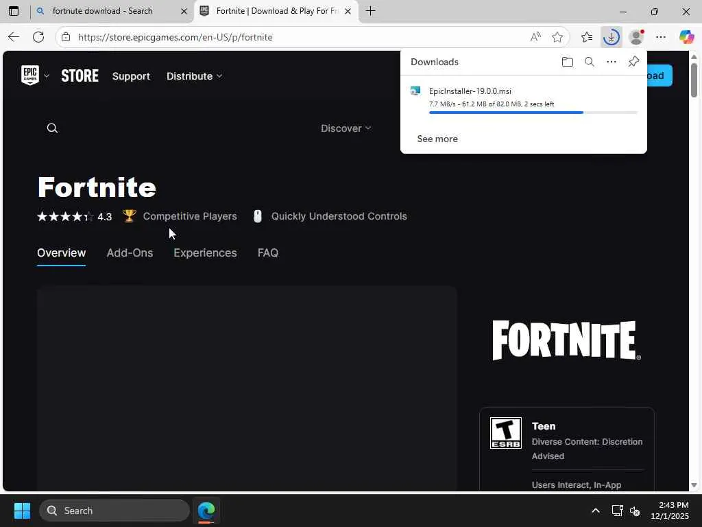This screenshot has height=527, width=702.
Task: Search downloads with magnifier icon
Action: click(x=590, y=62)
